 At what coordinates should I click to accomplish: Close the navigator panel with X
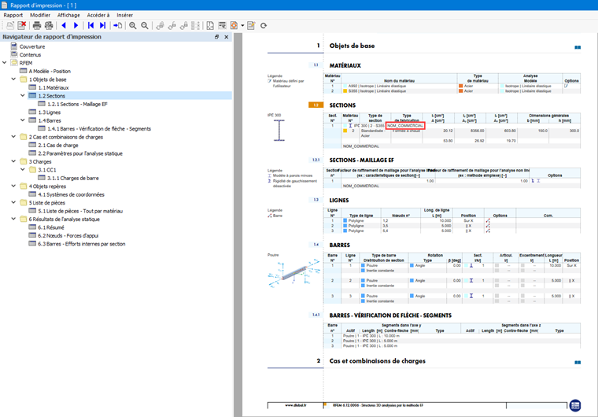pyautogui.click(x=226, y=37)
